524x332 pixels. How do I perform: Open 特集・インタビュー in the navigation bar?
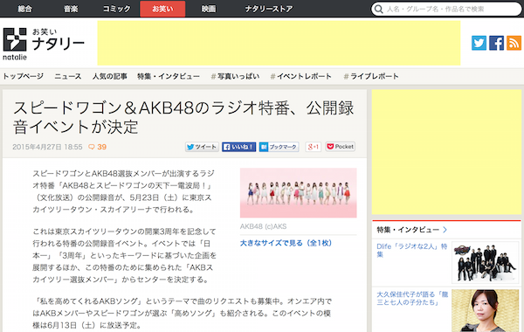coord(169,76)
